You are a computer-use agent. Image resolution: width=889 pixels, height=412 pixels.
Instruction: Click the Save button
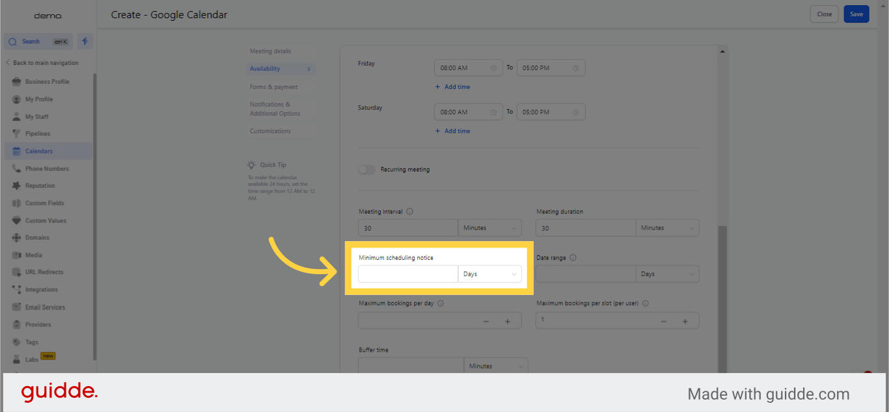(x=856, y=14)
